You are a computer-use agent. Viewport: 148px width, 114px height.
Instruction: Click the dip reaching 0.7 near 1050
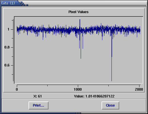[81, 46]
